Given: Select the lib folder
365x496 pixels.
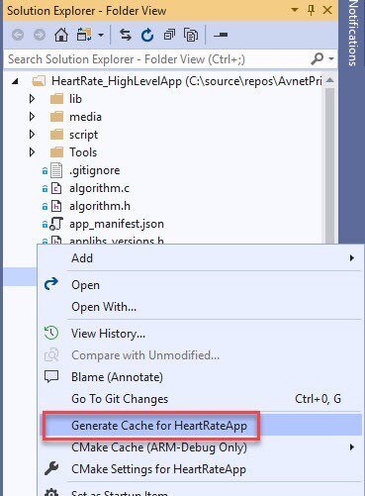Looking at the screenshot, I should (75, 99).
